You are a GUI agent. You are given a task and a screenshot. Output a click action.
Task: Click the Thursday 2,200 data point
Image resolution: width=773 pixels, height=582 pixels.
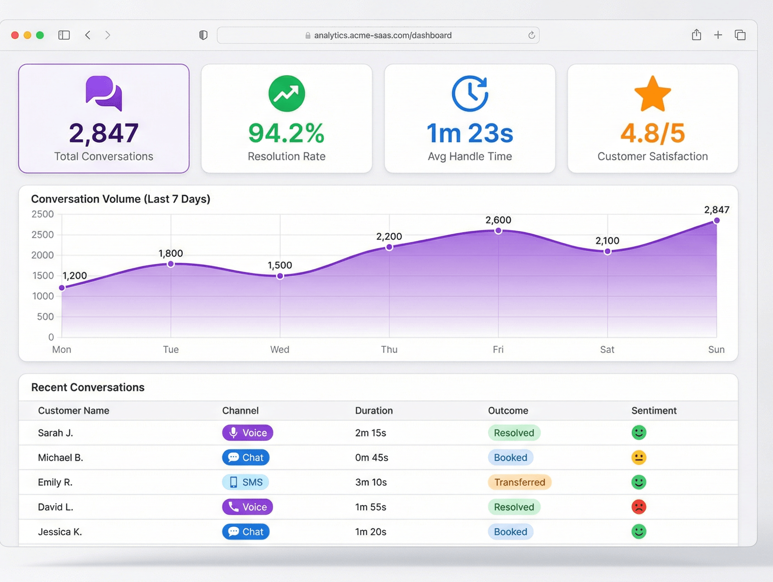pyautogui.click(x=389, y=247)
